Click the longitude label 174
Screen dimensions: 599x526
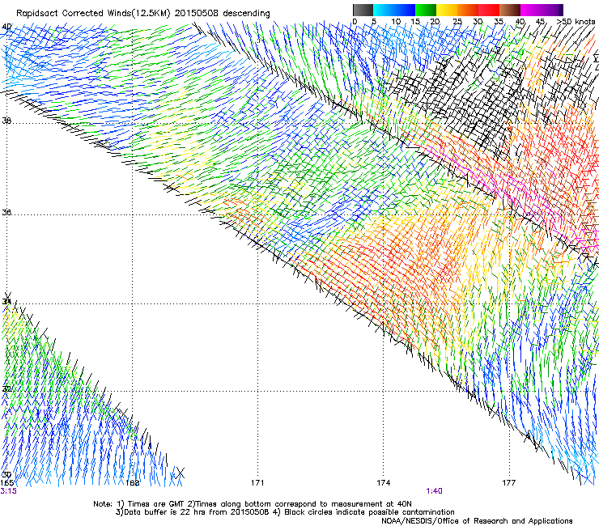click(383, 483)
